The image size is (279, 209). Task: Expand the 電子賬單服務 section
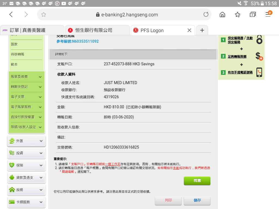click(x=26, y=107)
